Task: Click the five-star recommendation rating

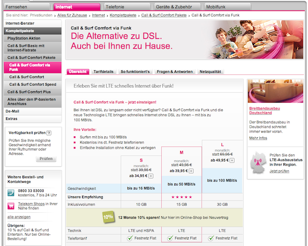Action: tap(182, 197)
